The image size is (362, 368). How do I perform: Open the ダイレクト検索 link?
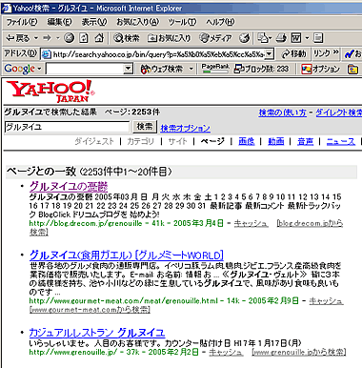point(338,112)
